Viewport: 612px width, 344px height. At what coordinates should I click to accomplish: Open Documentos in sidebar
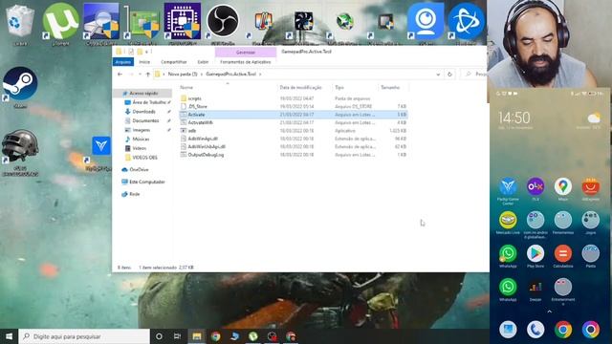tap(145, 121)
